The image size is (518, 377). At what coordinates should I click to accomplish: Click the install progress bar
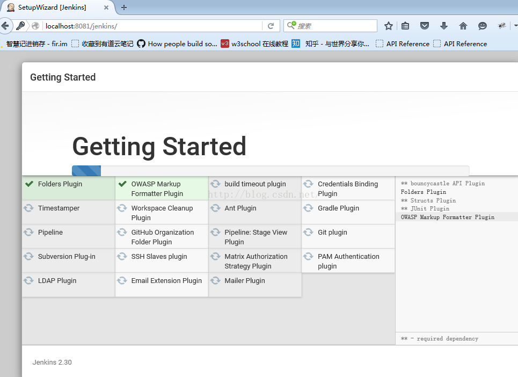click(x=271, y=170)
